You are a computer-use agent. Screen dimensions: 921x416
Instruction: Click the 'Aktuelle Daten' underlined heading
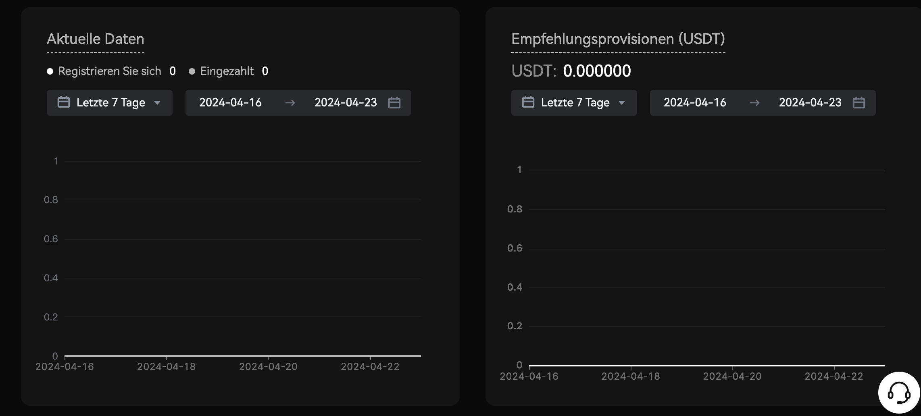pos(95,39)
